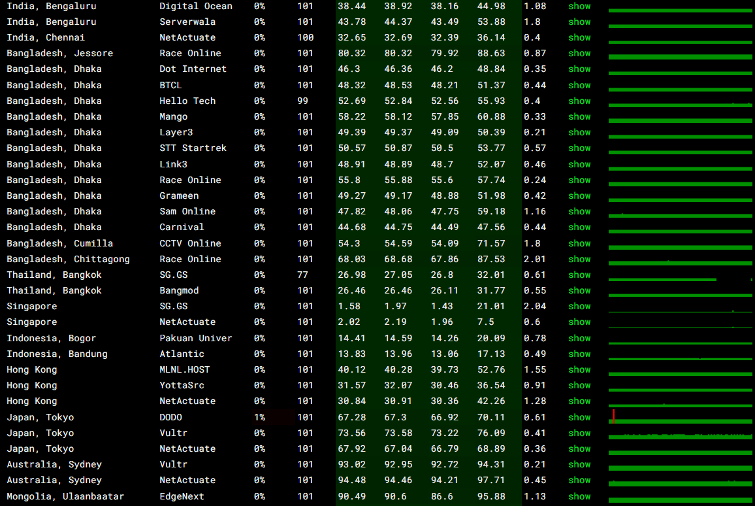Click show for YottaSrc row
Screen dimensions: 755x506
(x=579, y=386)
